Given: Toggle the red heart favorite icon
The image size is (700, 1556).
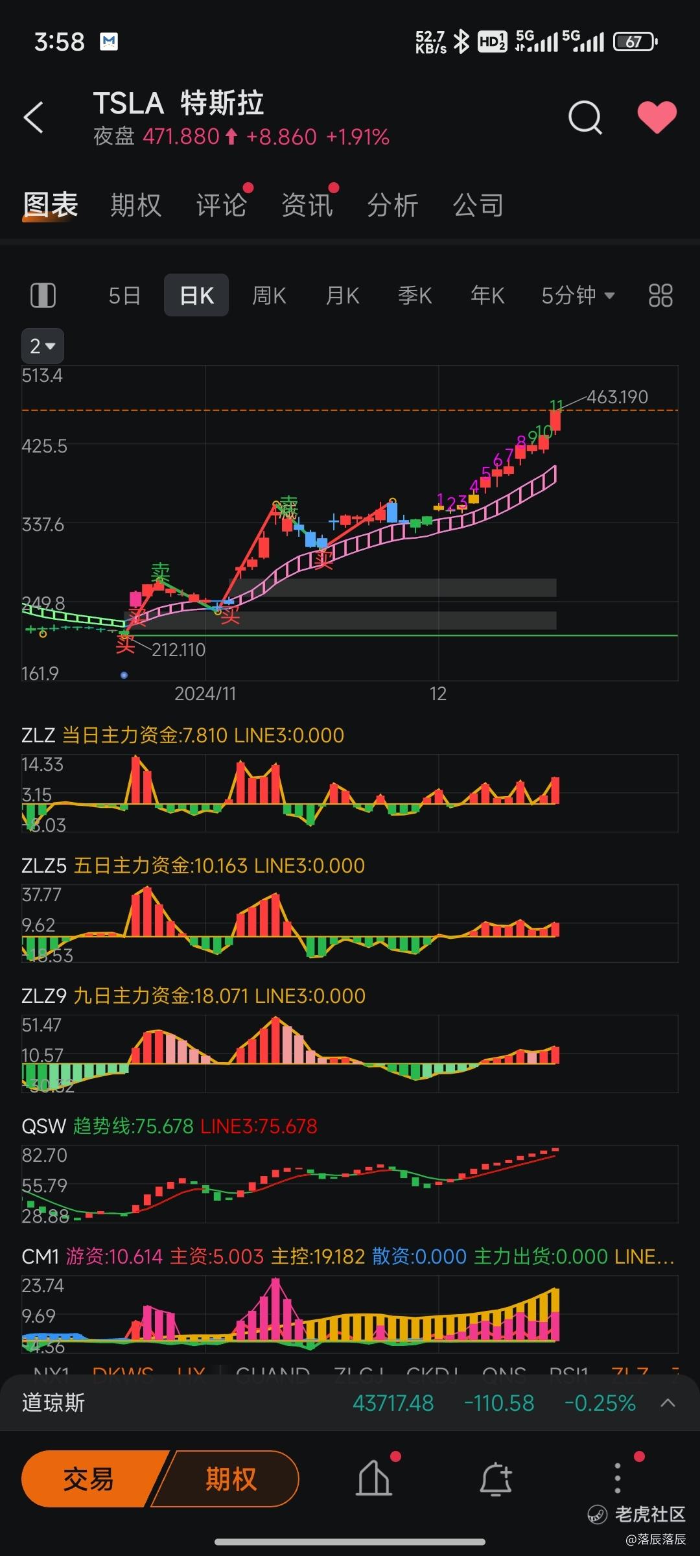Looking at the screenshot, I should coord(657,117).
